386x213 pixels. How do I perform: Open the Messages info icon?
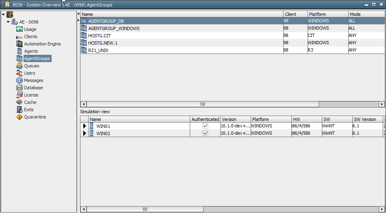(x=20, y=80)
